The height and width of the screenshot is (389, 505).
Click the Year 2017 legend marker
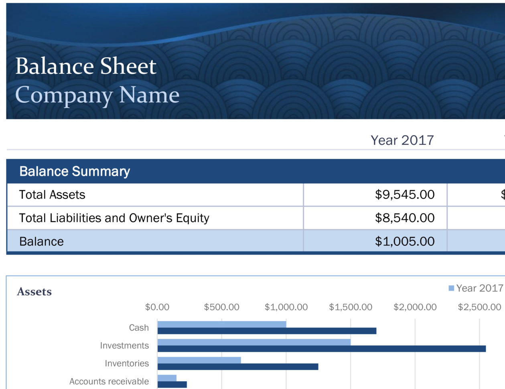(451, 288)
